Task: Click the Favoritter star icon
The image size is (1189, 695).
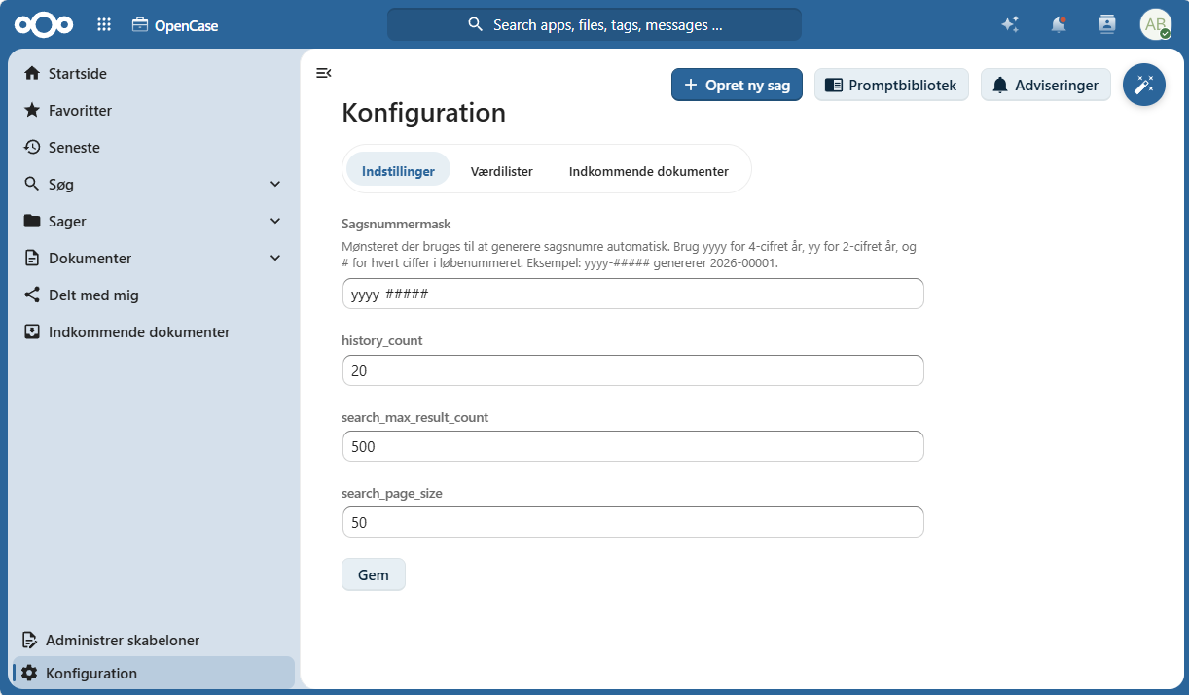Action: point(32,110)
